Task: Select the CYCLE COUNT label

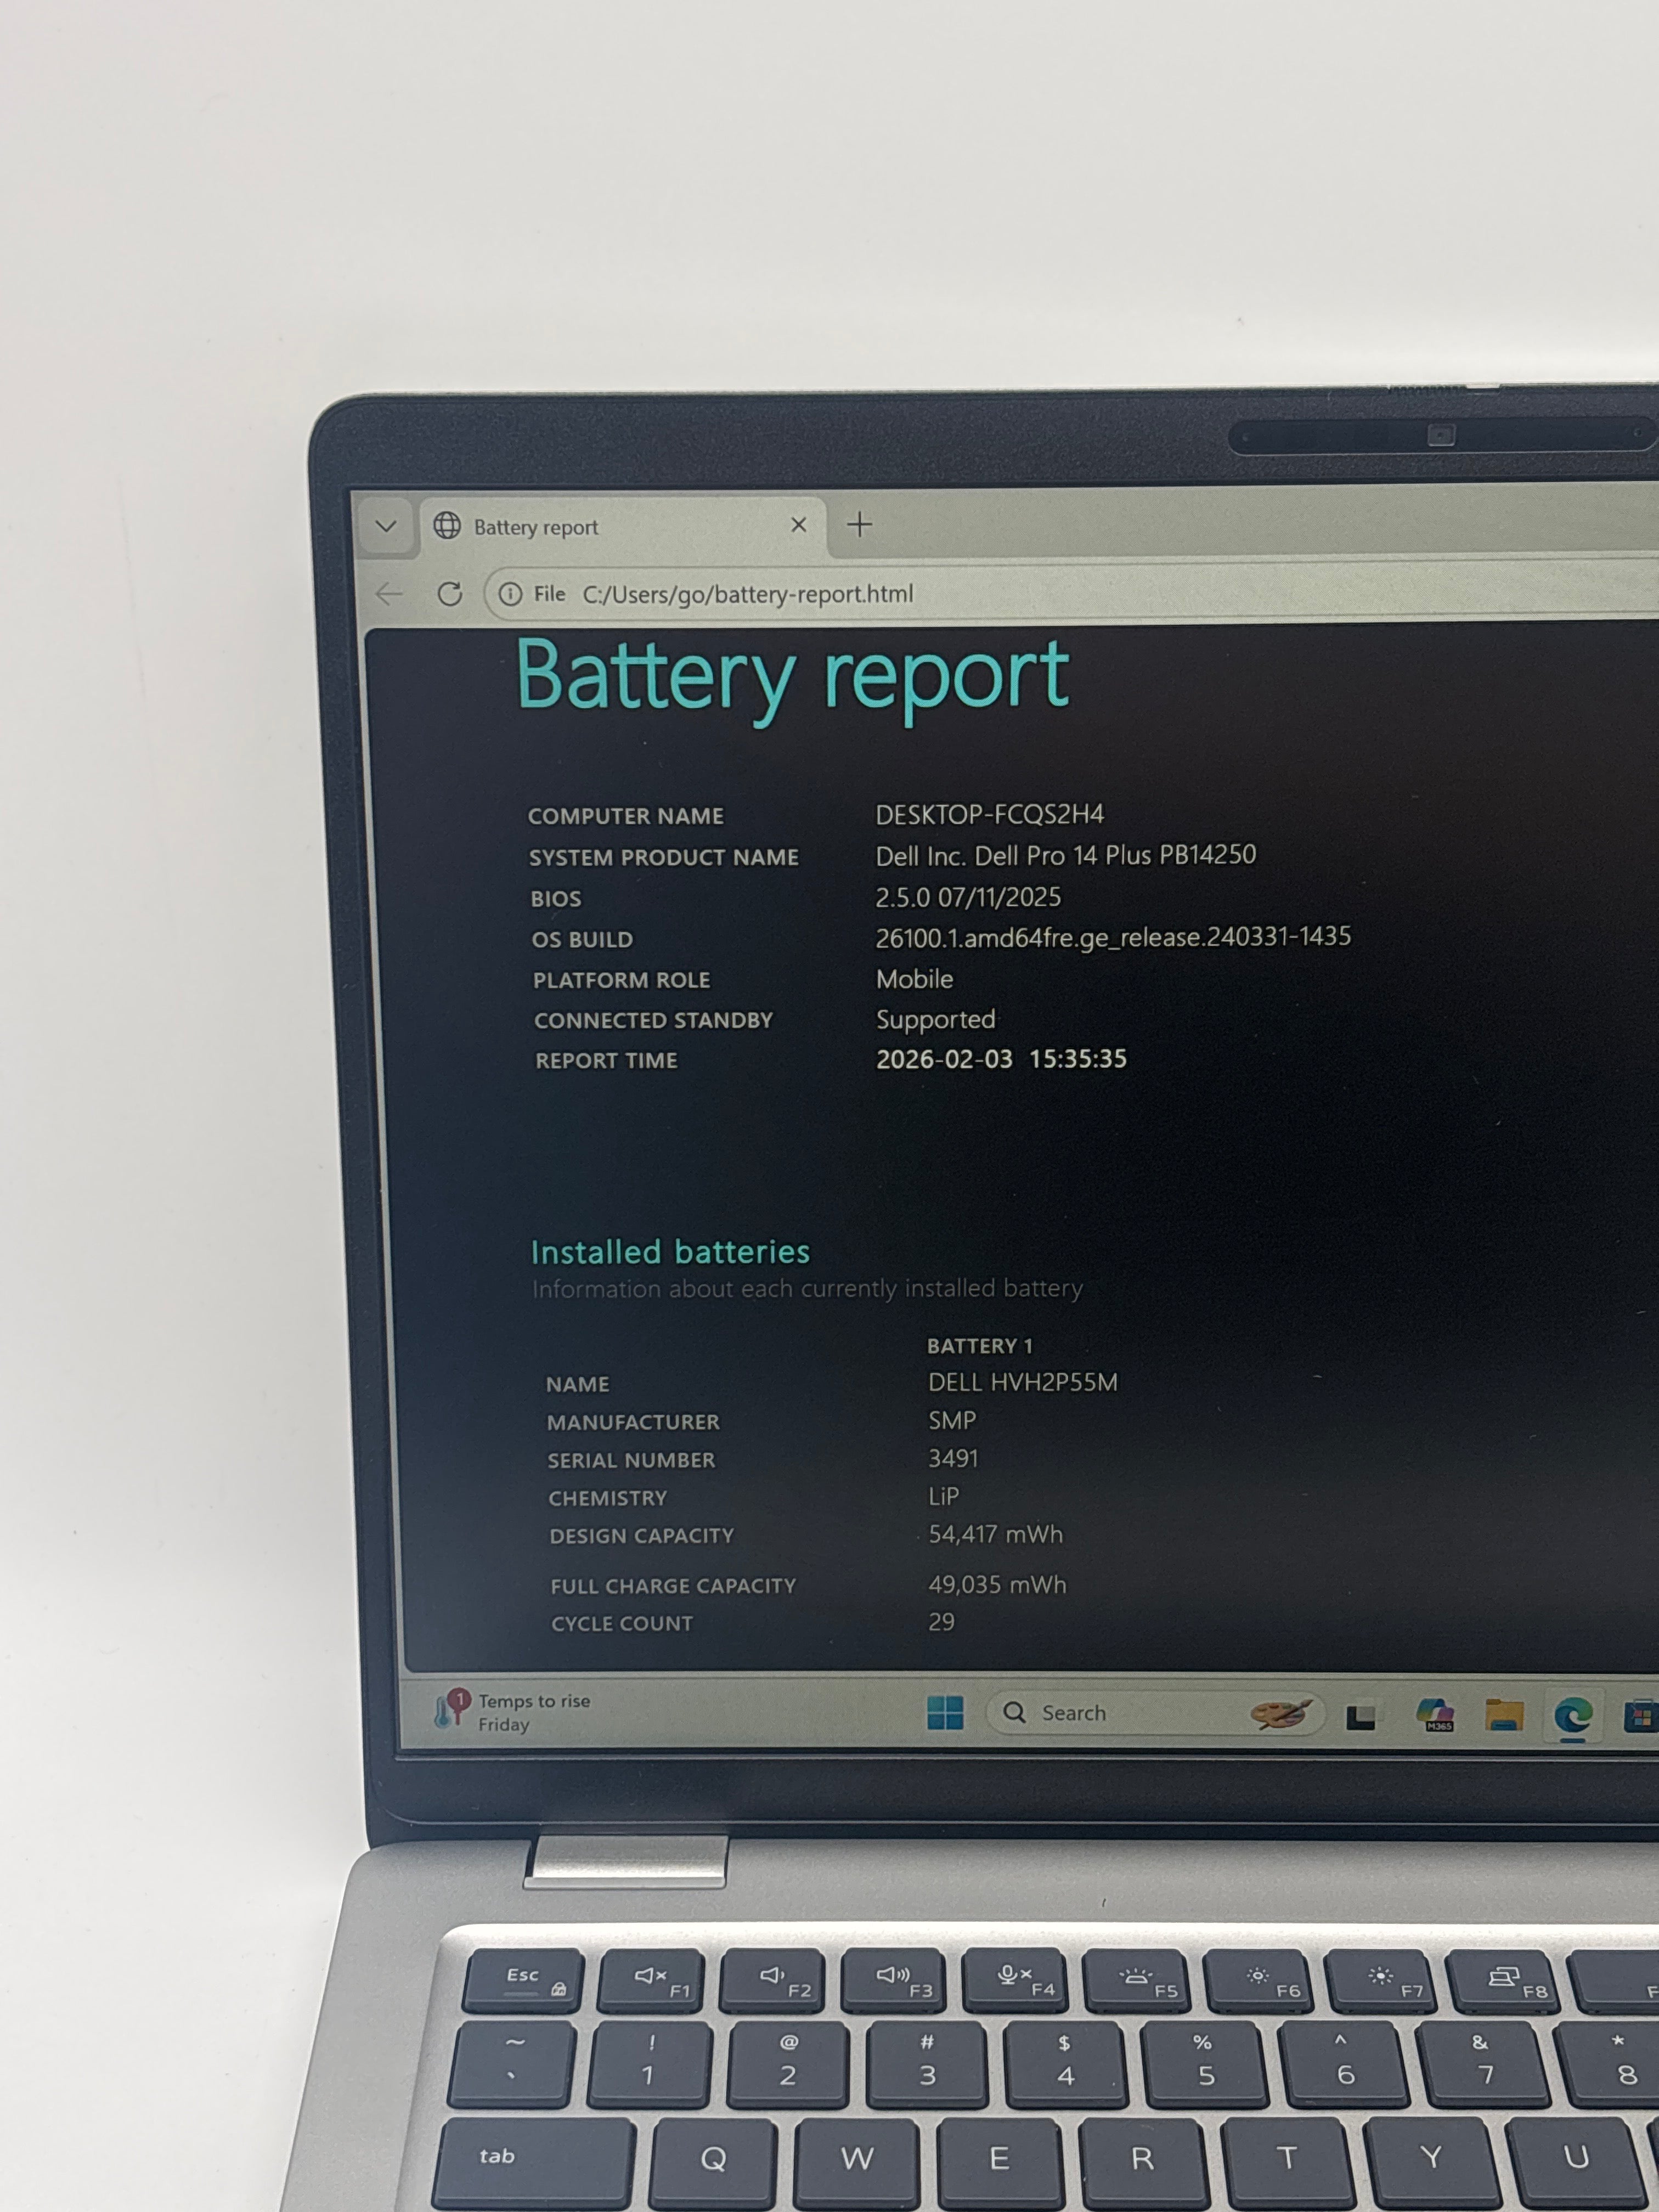Action: (622, 1623)
